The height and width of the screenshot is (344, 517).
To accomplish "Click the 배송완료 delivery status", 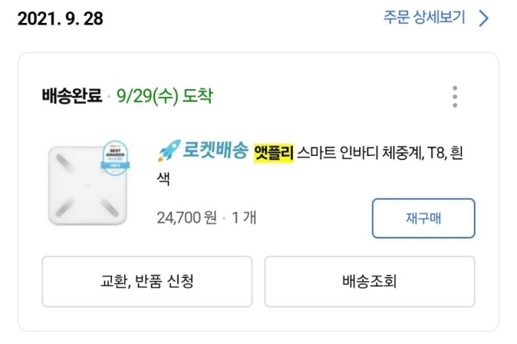I will (x=72, y=95).
